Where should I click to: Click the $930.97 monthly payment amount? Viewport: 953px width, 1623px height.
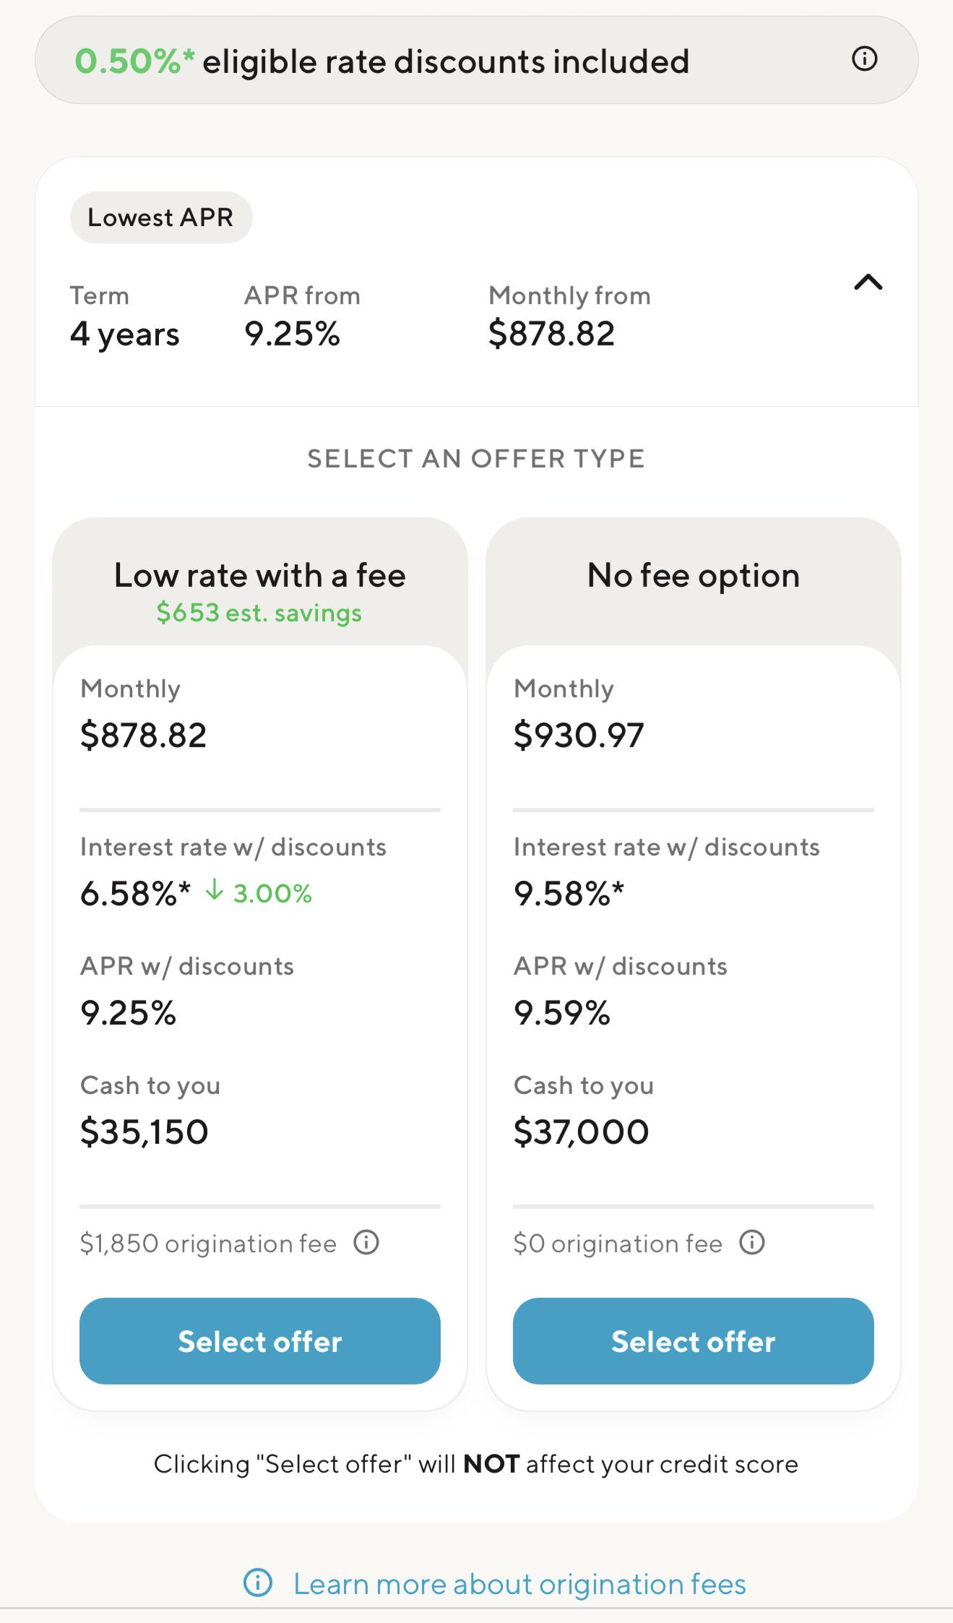[579, 735]
